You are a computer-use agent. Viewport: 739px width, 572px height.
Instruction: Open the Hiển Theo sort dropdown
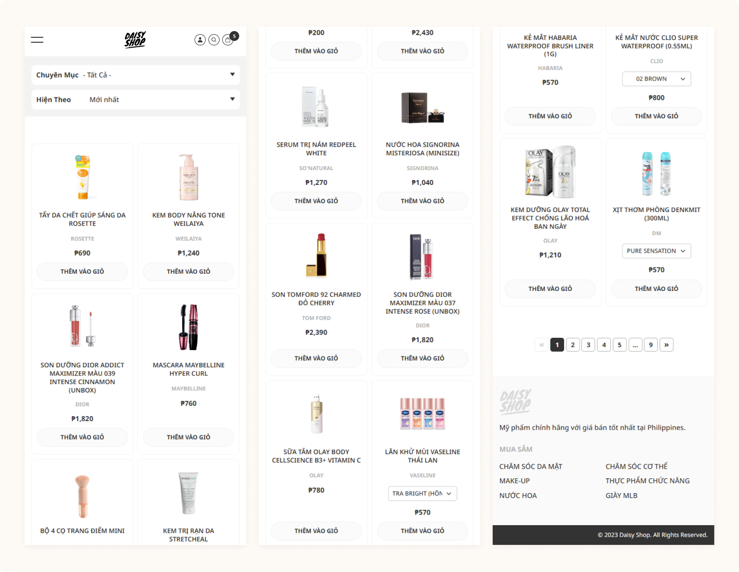tap(135, 99)
